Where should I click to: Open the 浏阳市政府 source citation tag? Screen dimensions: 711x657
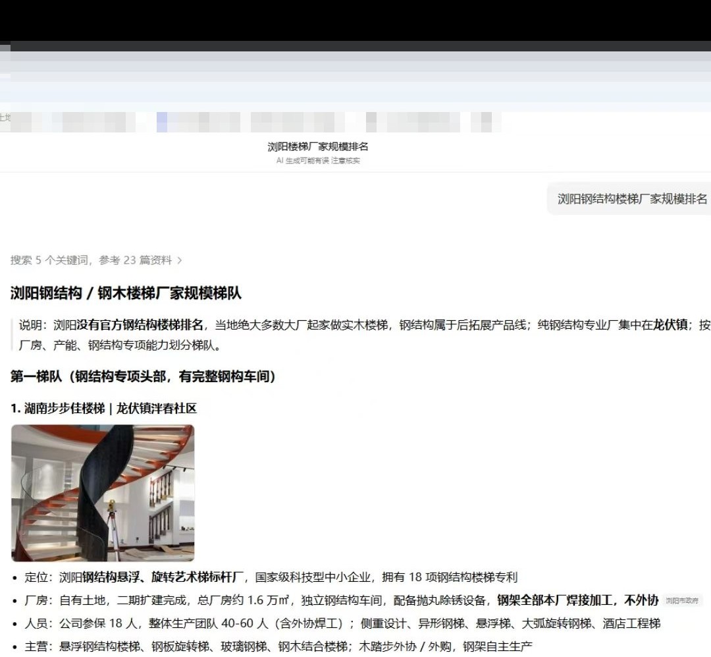pyautogui.click(x=682, y=601)
